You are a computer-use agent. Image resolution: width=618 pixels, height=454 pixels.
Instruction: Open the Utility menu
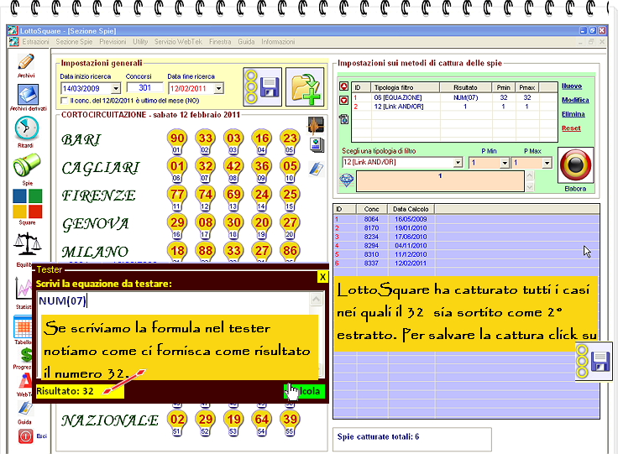point(140,42)
